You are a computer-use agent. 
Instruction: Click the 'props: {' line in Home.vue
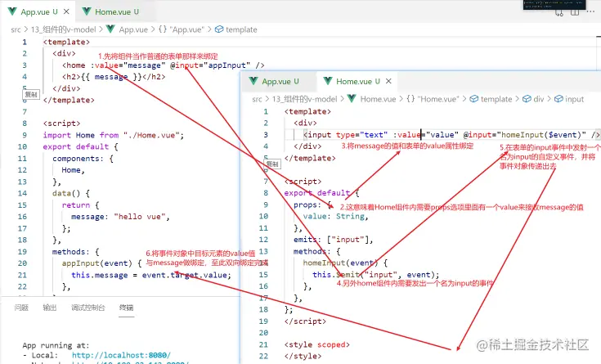[312, 204]
